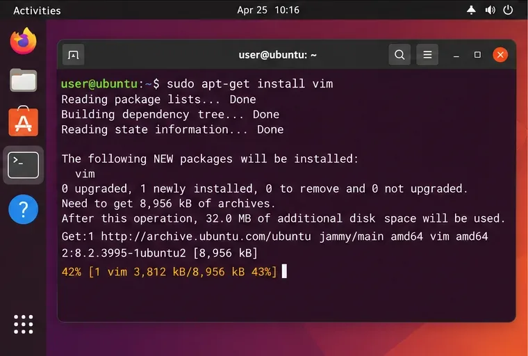
Task: Open the clock showing Apr 25 10:16
Action: pos(268,10)
